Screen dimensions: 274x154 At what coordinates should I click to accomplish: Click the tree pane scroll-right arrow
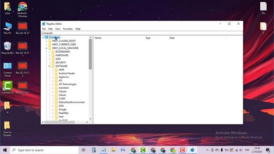(87, 122)
